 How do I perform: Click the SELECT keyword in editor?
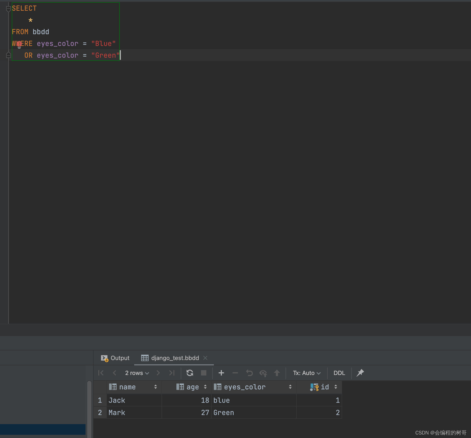point(24,9)
